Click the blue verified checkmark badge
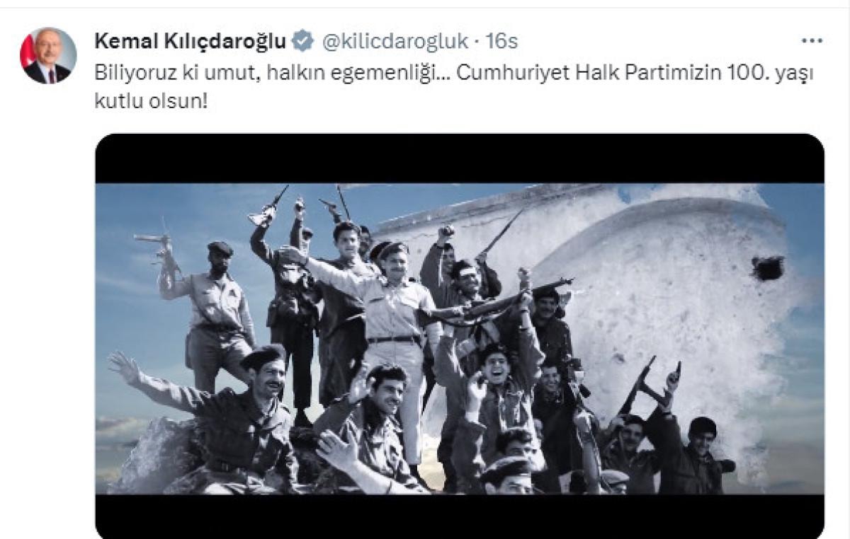Image resolution: width=850 pixels, height=539 pixels. point(303,41)
